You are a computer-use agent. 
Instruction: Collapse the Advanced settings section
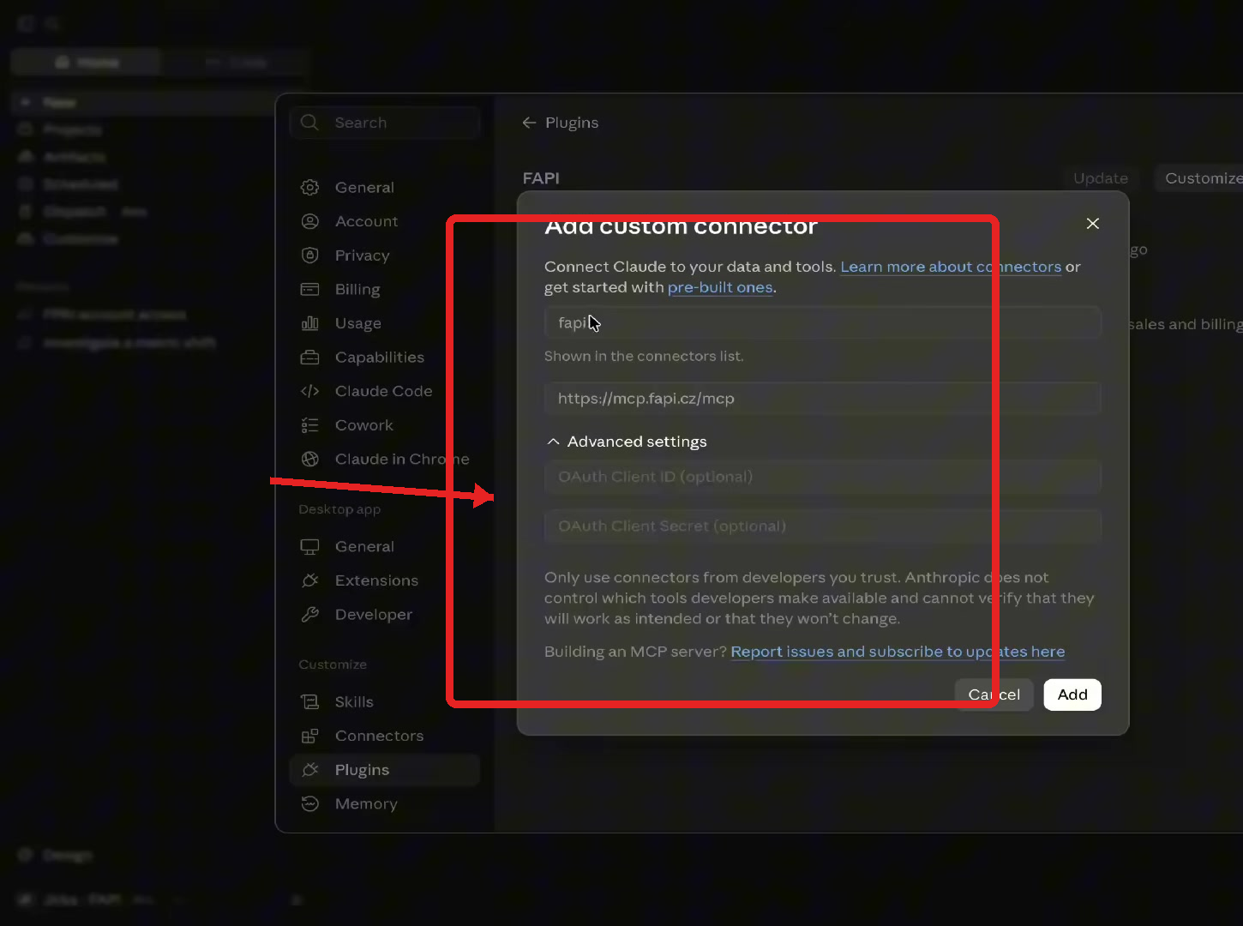tap(627, 442)
